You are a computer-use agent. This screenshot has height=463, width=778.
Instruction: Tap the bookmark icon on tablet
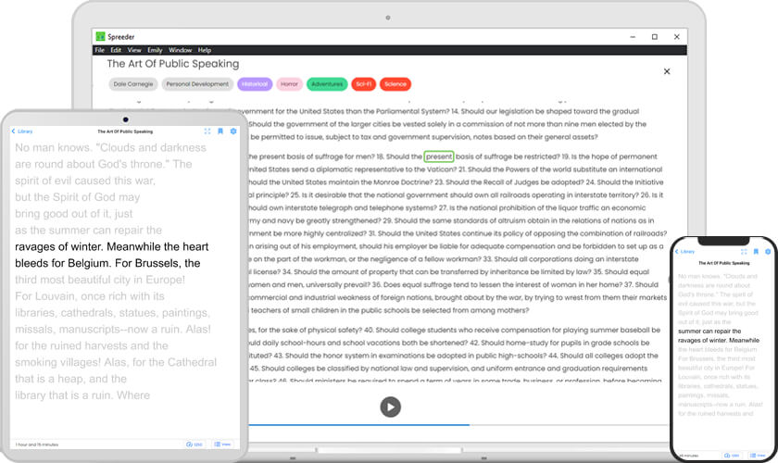pos(220,131)
